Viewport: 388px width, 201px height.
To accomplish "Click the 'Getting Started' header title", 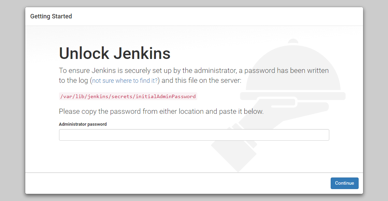I will point(51,16).
